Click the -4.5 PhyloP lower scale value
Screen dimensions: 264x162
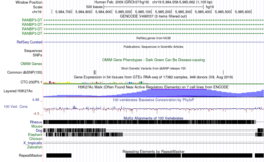(x=36, y=114)
